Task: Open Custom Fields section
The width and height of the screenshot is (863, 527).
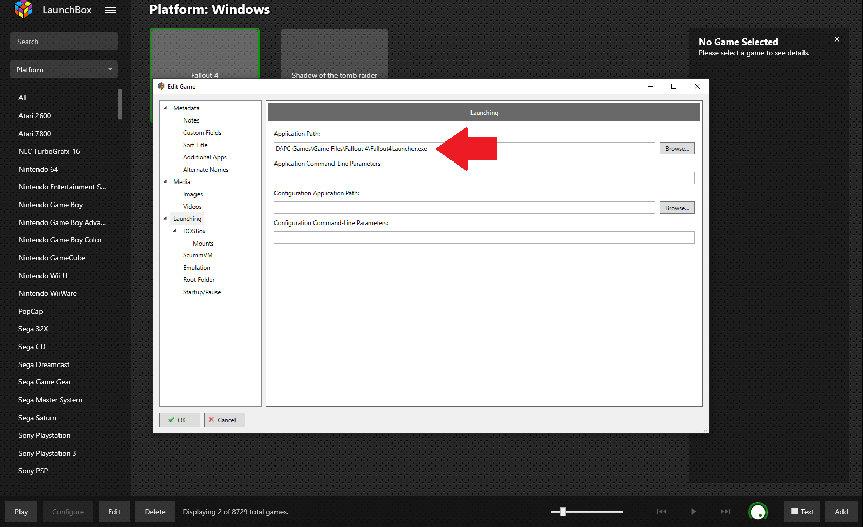Action: (202, 133)
